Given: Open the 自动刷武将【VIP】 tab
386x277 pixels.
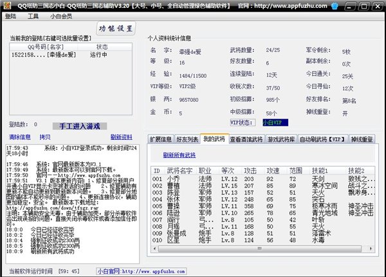Looking at the screenshot, I should [322, 139].
